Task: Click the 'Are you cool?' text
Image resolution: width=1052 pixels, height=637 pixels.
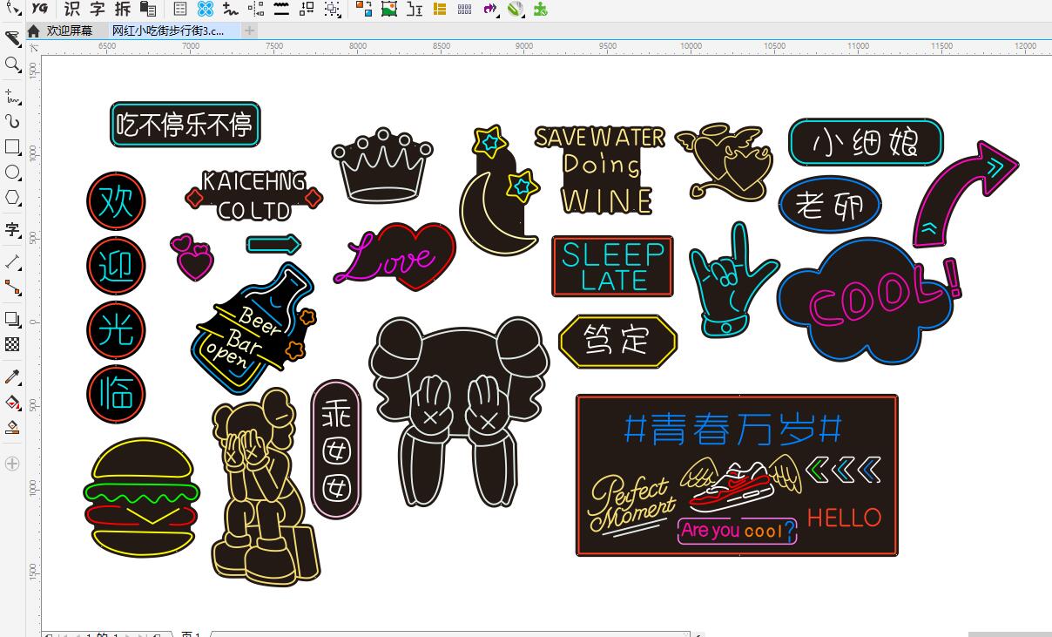Action: click(x=737, y=531)
